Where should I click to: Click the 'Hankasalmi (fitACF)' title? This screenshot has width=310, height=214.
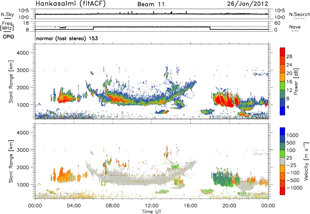[71, 4]
